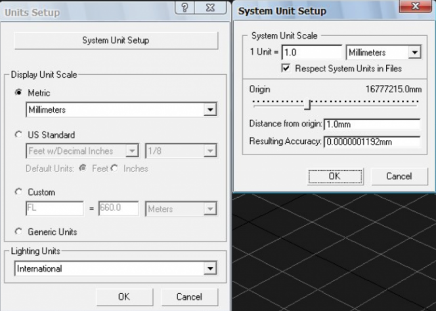Choose Inches as default units
Image resolution: width=436 pixels, height=311 pixels.
[114, 168]
